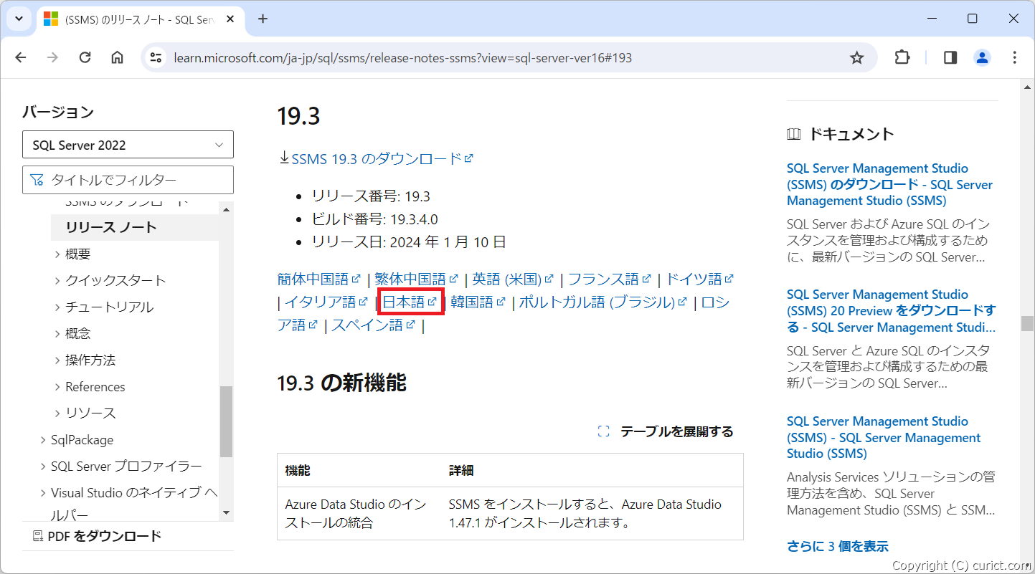Image resolution: width=1035 pixels, height=574 pixels.
Task: Click the sidebar scrollbar thumb
Action: [x=227, y=421]
